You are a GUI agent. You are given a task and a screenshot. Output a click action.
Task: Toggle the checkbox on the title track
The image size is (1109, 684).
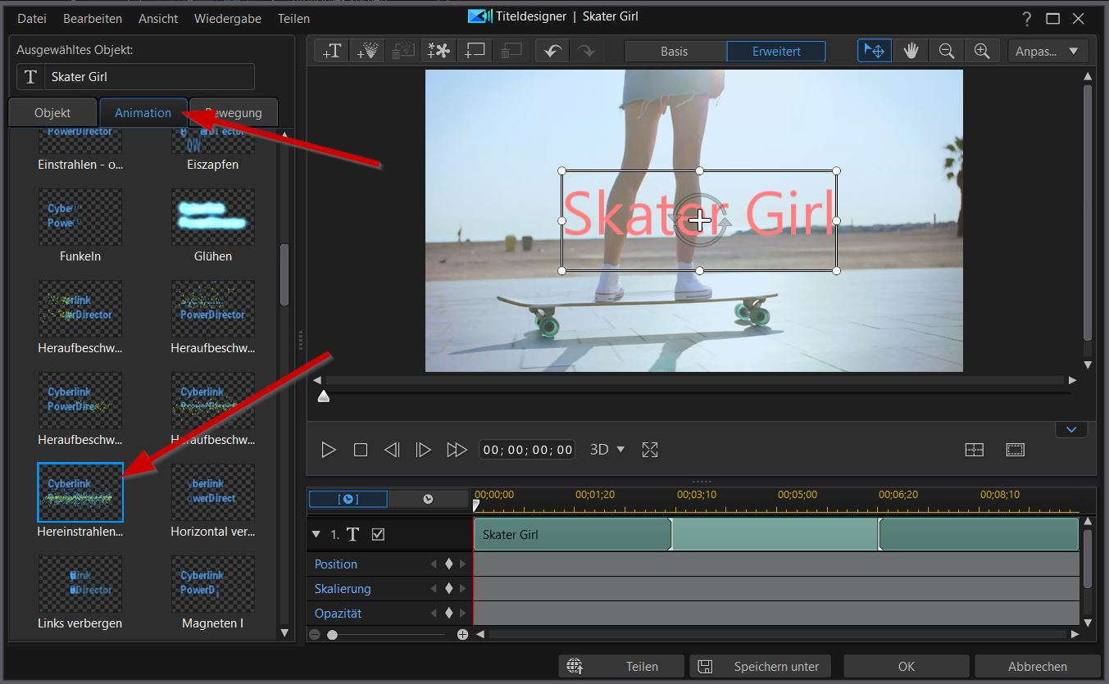[x=378, y=534]
